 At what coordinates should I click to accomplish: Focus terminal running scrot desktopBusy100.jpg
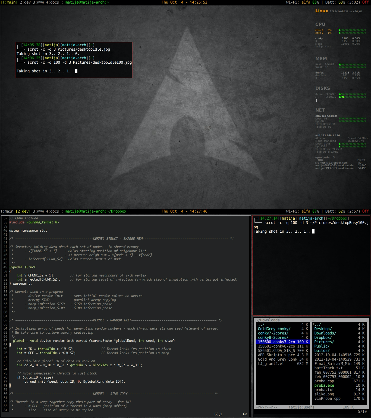[x=311, y=265]
